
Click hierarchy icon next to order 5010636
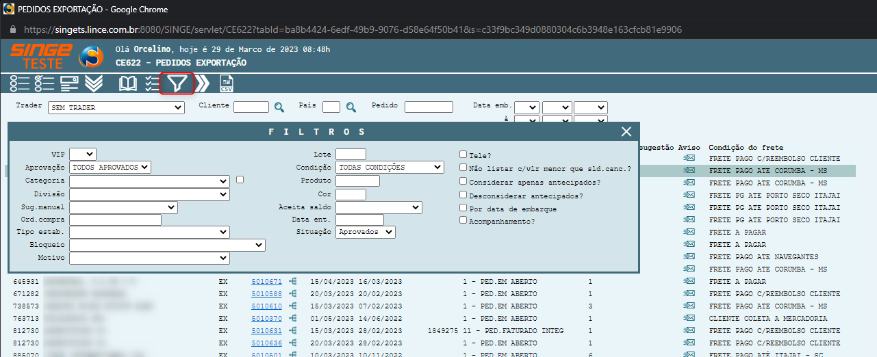(x=293, y=343)
